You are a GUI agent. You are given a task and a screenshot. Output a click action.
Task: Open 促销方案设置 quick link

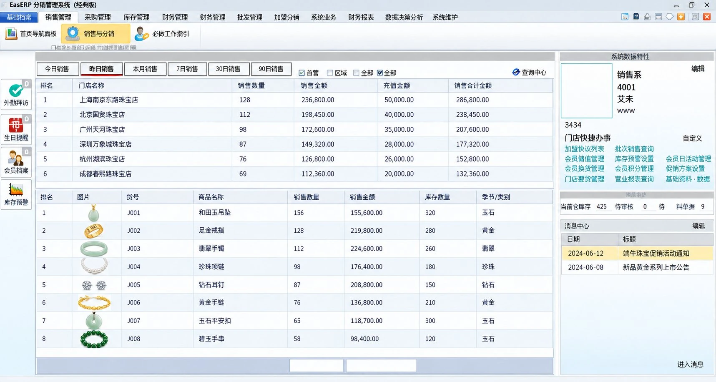click(x=685, y=168)
